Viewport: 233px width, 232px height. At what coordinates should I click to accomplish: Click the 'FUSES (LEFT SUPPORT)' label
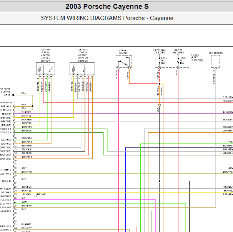click(197, 58)
